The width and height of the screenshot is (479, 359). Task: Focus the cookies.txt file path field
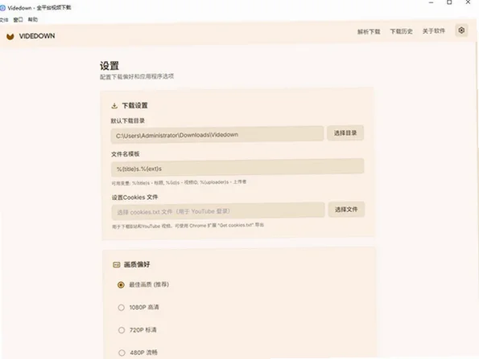tap(218, 211)
